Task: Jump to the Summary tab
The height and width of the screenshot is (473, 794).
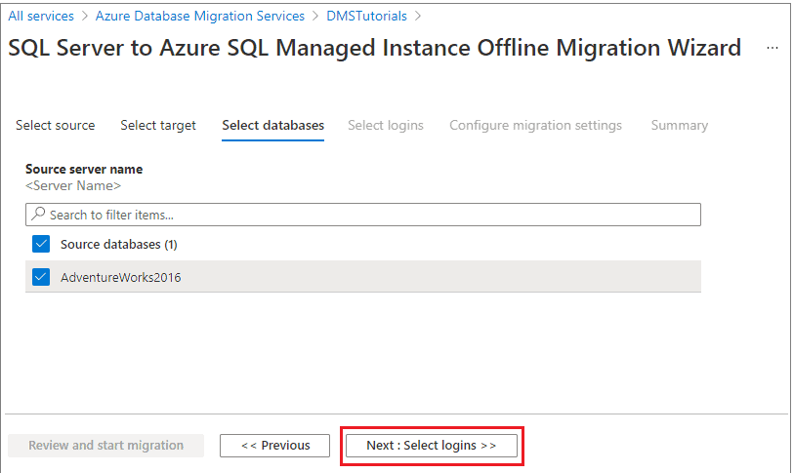Action: (x=679, y=125)
